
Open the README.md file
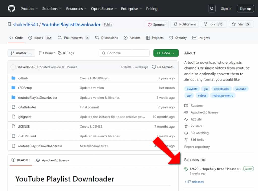pos(27,136)
